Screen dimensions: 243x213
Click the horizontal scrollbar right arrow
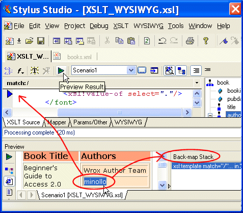[187, 112]
